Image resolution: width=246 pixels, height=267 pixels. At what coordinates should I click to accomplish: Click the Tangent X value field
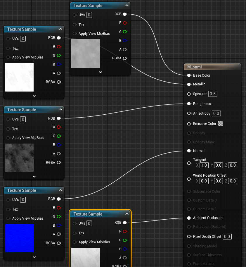pos(204,165)
